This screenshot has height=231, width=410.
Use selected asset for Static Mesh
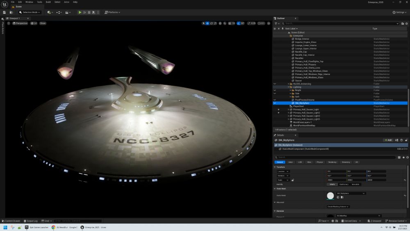(338, 197)
